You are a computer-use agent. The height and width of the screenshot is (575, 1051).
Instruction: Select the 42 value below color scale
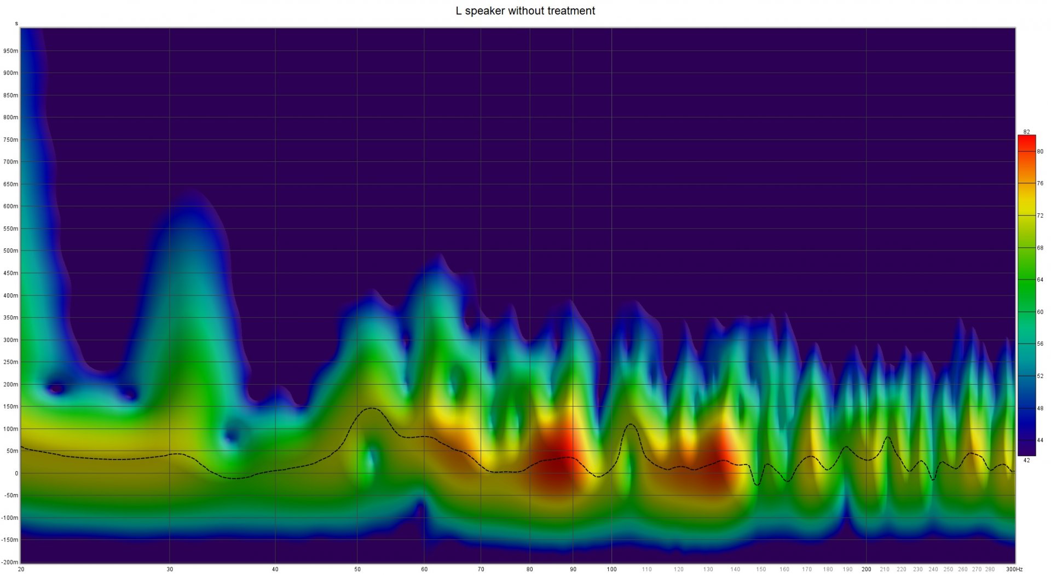coord(1026,461)
